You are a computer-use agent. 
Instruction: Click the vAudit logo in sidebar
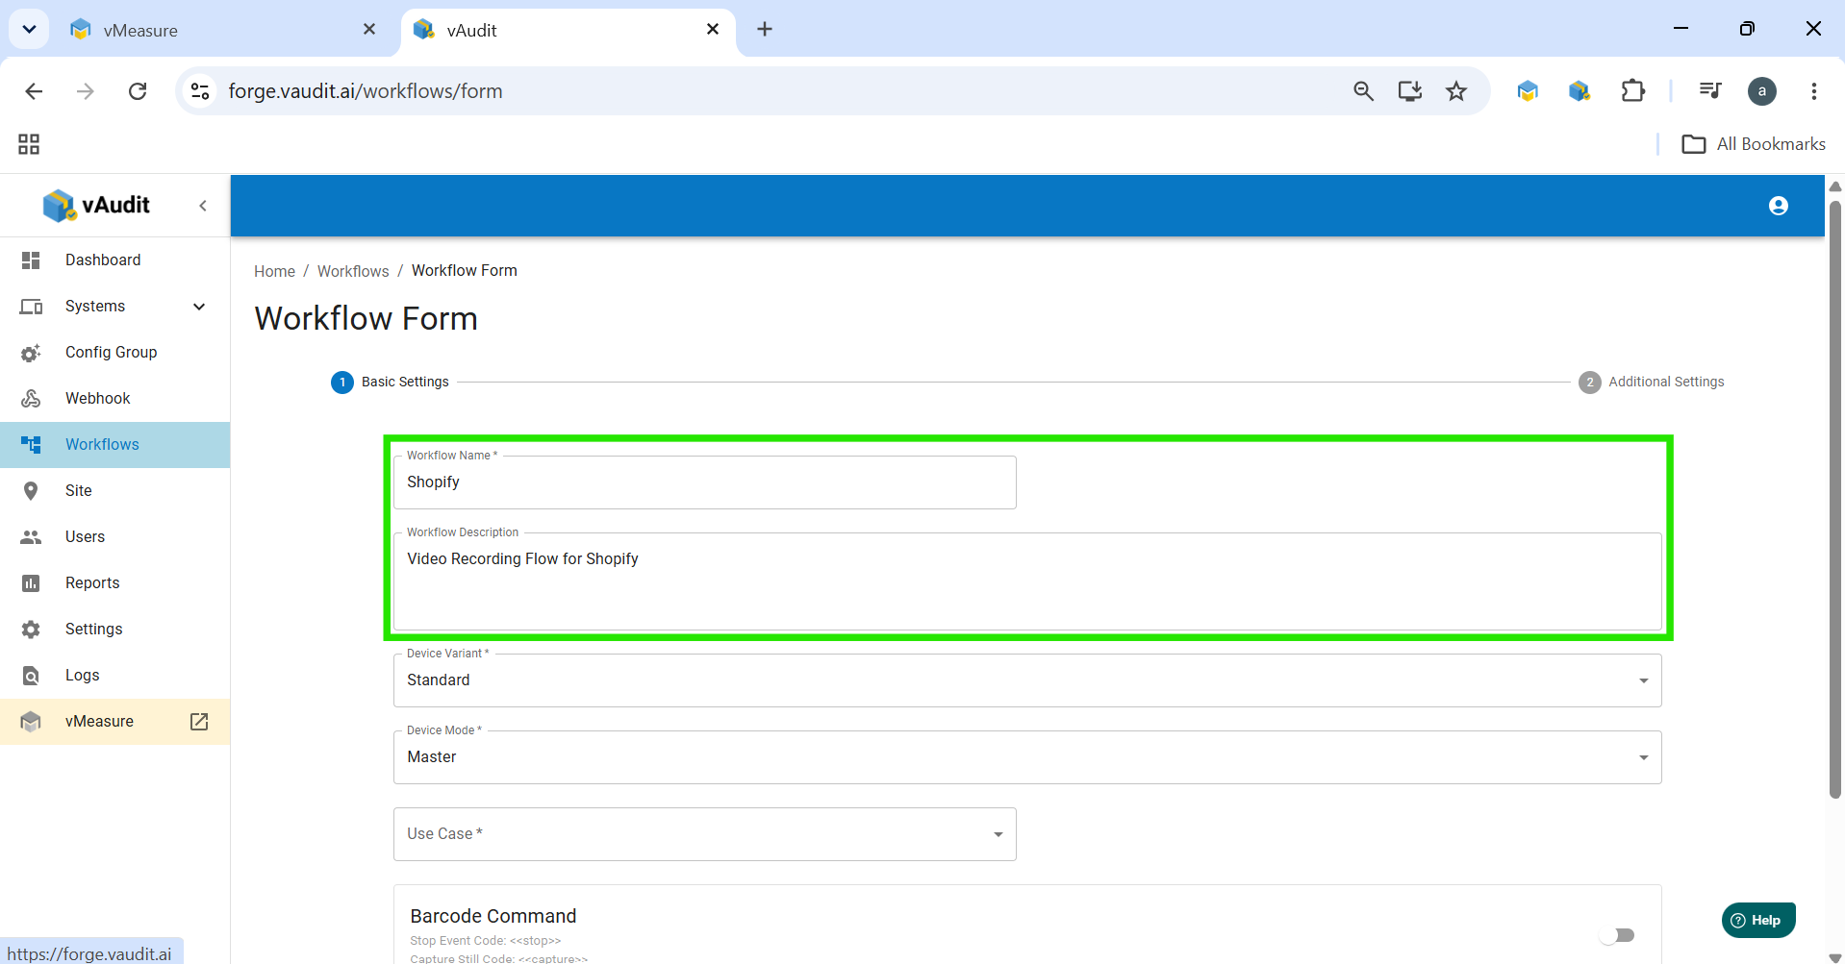point(96,205)
